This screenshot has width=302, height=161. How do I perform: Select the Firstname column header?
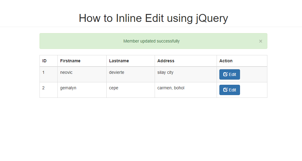[82, 61]
